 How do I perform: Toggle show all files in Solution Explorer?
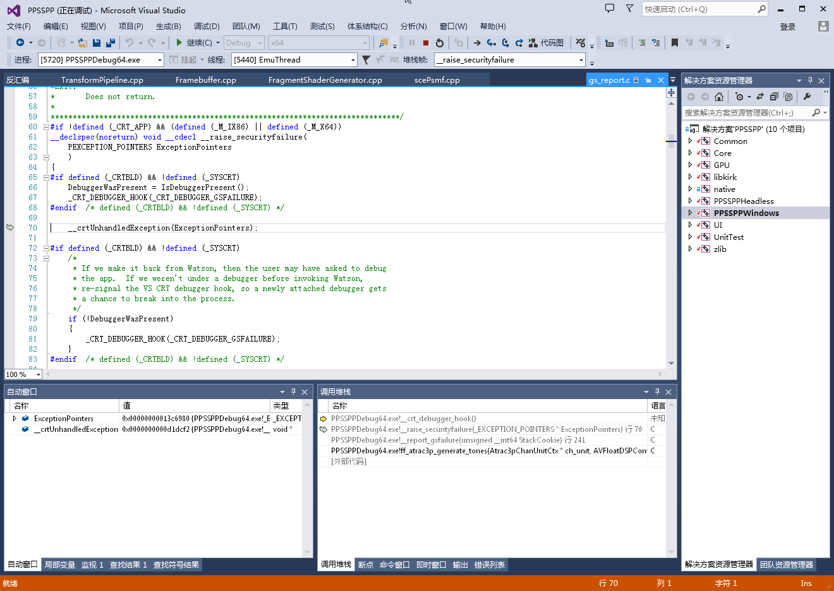pos(788,97)
